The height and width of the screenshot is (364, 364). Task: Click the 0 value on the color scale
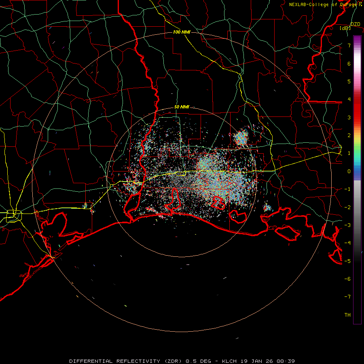(x=349, y=171)
